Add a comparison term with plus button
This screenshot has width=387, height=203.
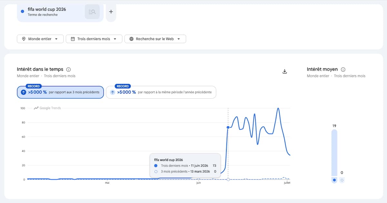[111, 12]
